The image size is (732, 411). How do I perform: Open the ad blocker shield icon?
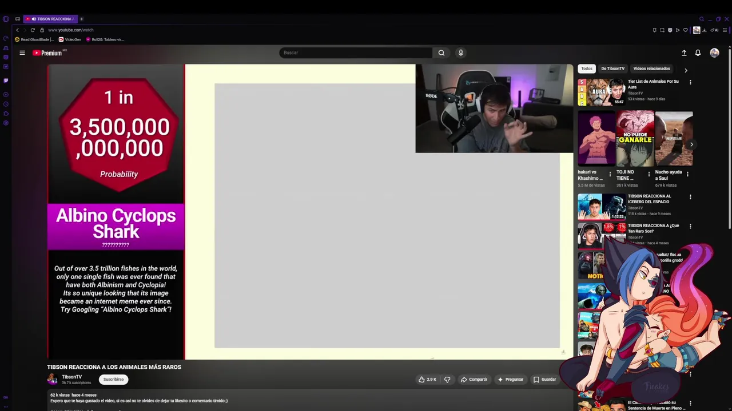[x=670, y=30]
